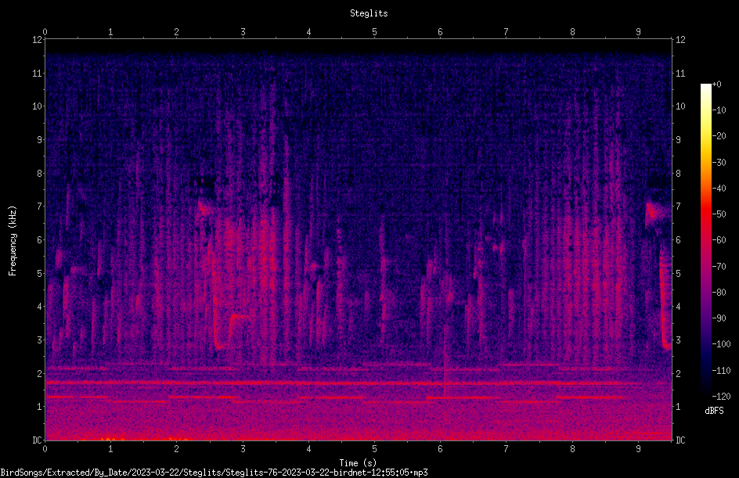This screenshot has height=478, width=739.
Task: Click the 3 second mark on bottom time axis
Action: 243,449
